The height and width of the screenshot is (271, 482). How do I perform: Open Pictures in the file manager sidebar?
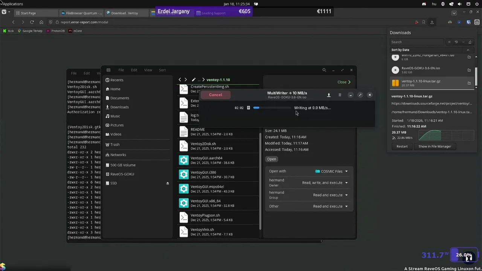tap(137, 125)
